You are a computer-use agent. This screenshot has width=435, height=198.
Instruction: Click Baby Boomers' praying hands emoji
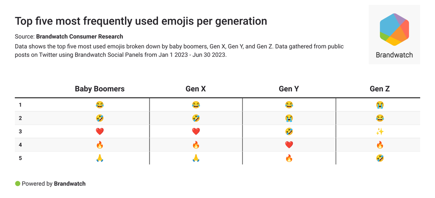(100, 158)
